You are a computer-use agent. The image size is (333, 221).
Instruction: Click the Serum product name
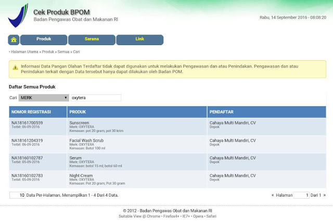[x=75, y=158]
